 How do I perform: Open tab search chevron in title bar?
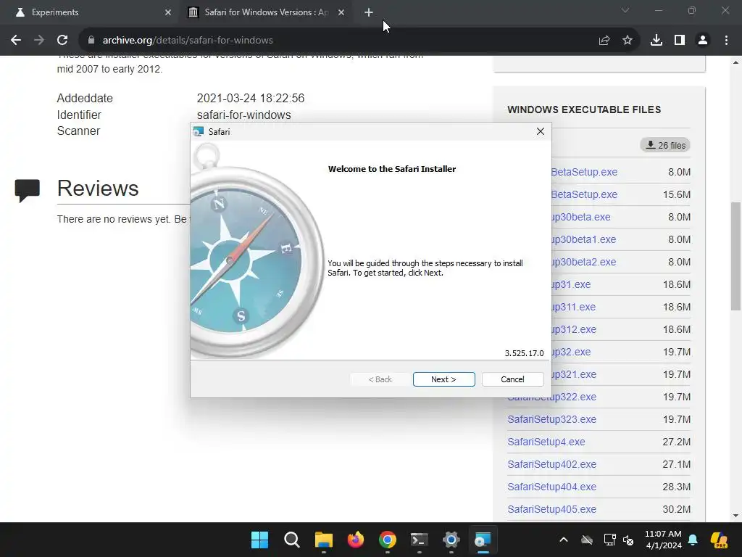click(625, 10)
